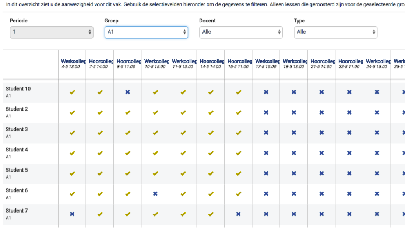Click Student 5's checkmark for 8-5 11:00

128,173
